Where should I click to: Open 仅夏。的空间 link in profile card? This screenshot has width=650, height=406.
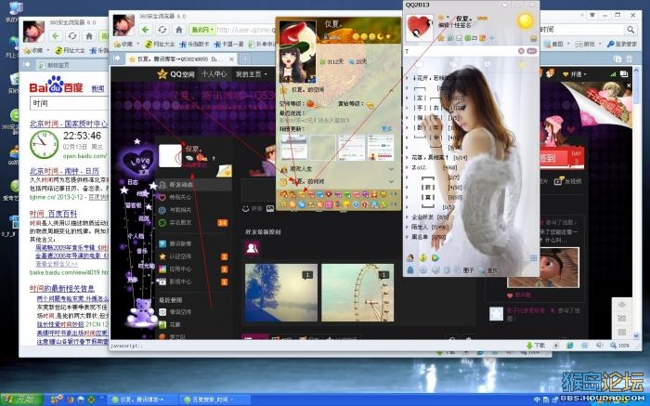pos(307,89)
